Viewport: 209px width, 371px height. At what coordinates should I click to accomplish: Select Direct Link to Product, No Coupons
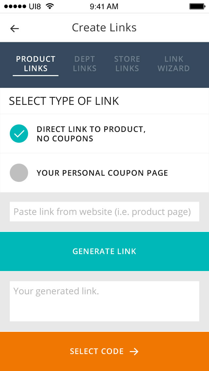(x=91, y=134)
